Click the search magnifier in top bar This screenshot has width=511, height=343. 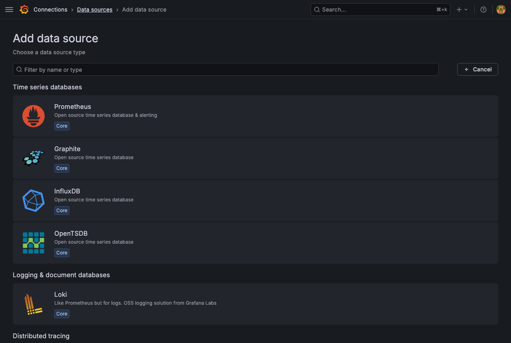pos(317,10)
